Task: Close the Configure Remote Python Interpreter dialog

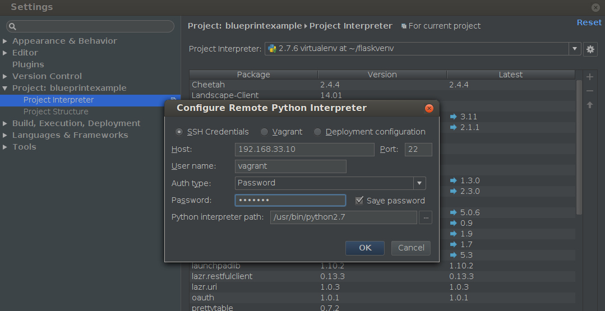Action: point(429,108)
